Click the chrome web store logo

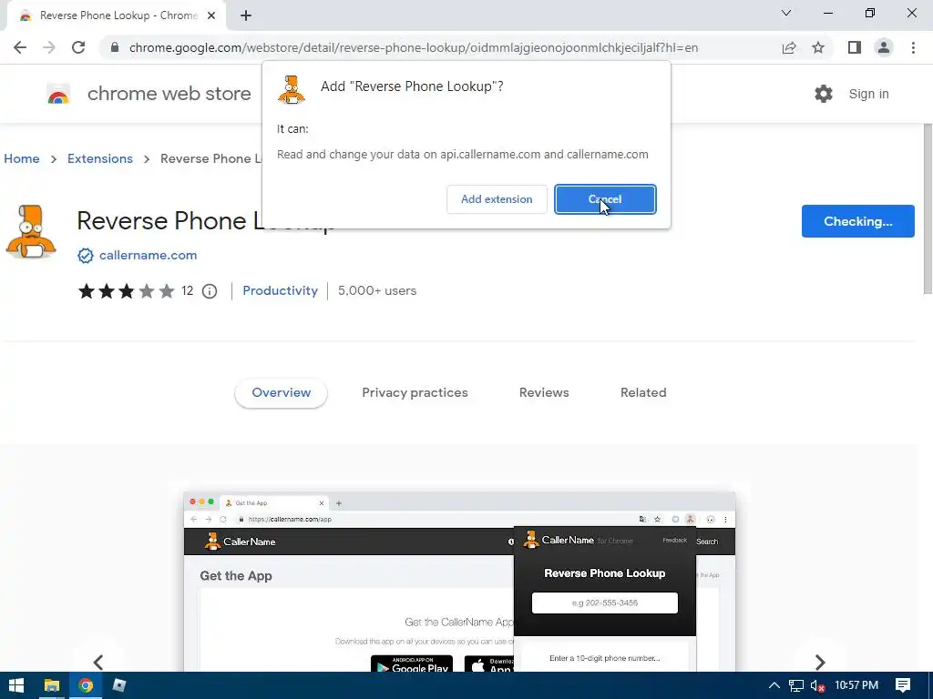58,94
